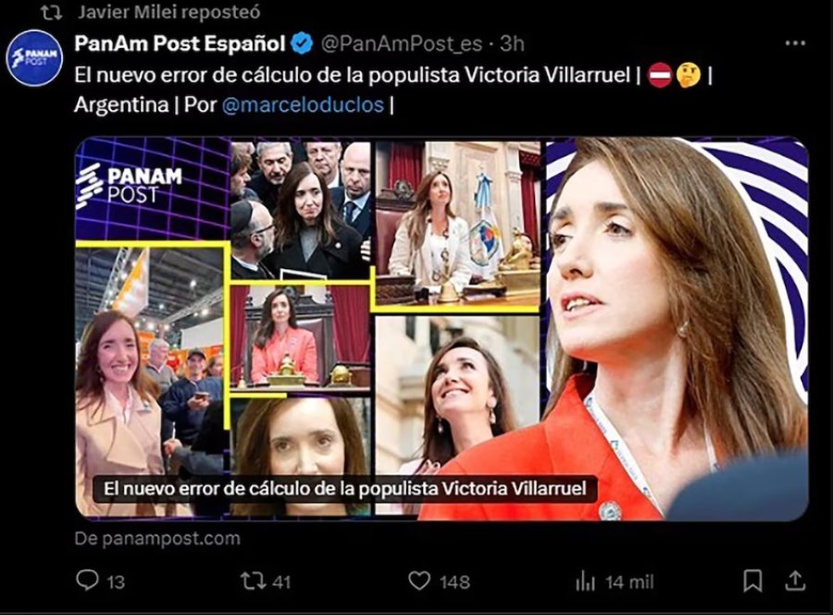Viewport: 833px width, 615px height.
Task: Click the reply comment bubble icon
Action: [x=87, y=580]
